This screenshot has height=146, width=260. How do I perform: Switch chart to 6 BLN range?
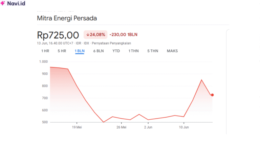tap(99, 51)
